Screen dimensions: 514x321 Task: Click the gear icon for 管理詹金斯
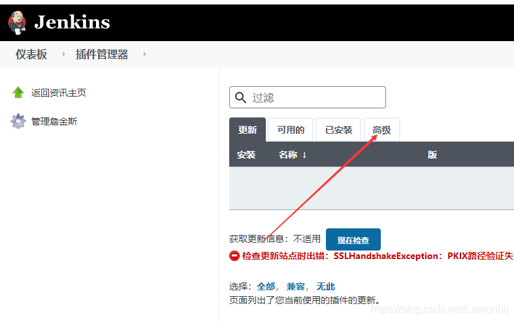click(x=18, y=121)
